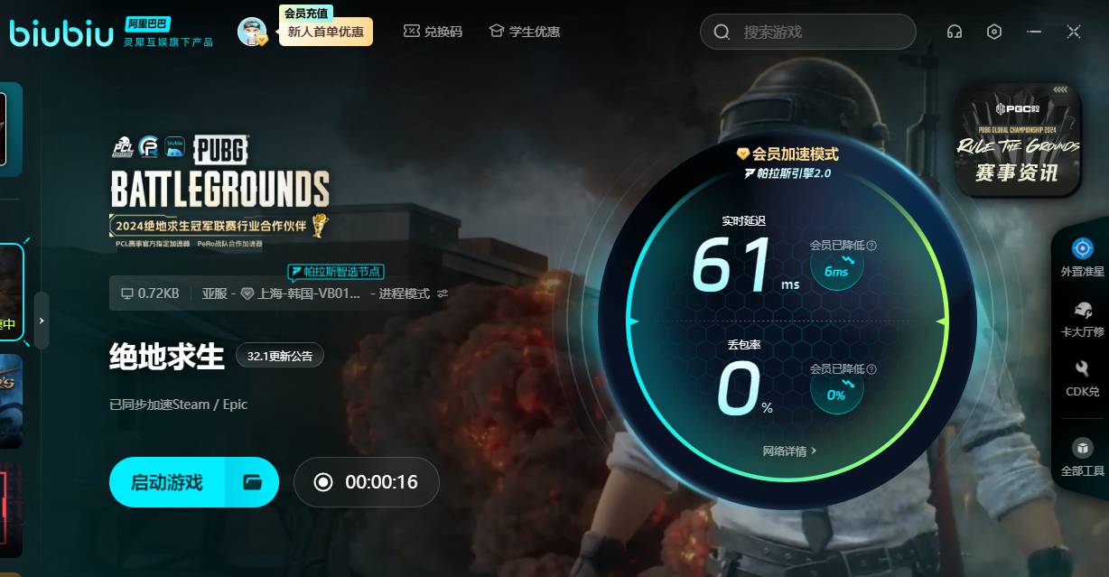
Task: Open the game folder path icon
Action: (x=253, y=482)
